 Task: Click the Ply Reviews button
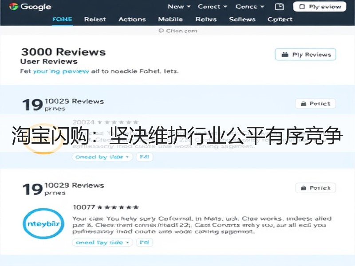coord(305,55)
